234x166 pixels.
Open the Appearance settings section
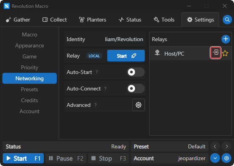(x=30, y=45)
